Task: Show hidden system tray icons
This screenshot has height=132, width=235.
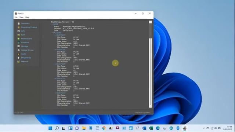Action: (204, 128)
